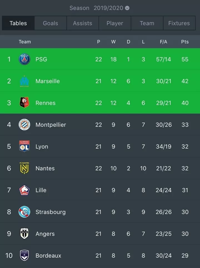200x268 pixels.
Task: Tap the Marseille club logo
Action: [x=24, y=81]
